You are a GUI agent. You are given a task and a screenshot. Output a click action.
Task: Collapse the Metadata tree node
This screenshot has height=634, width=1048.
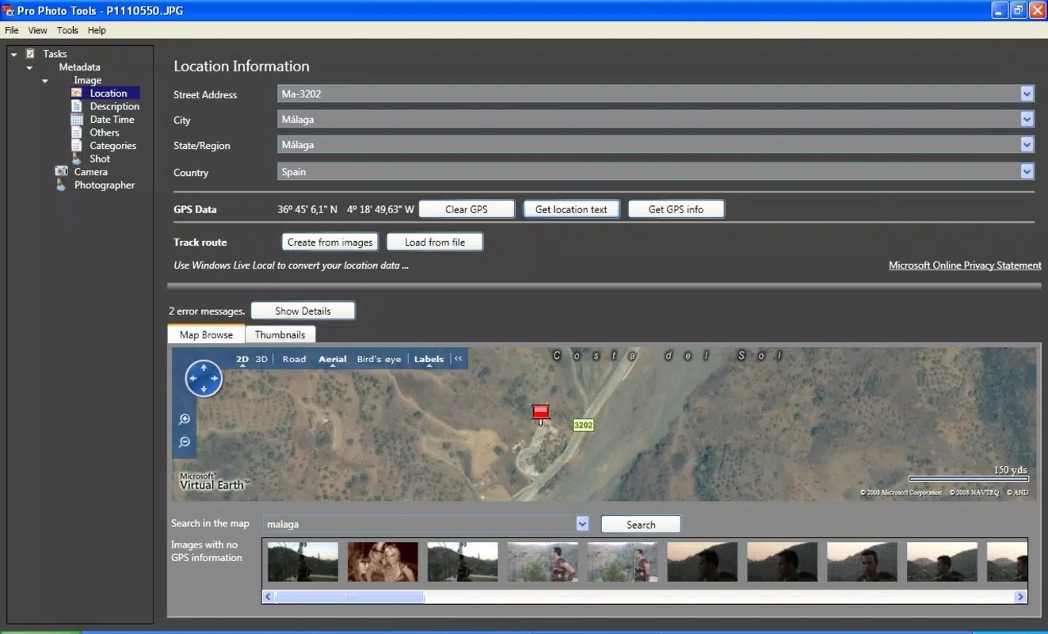tap(29, 67)
